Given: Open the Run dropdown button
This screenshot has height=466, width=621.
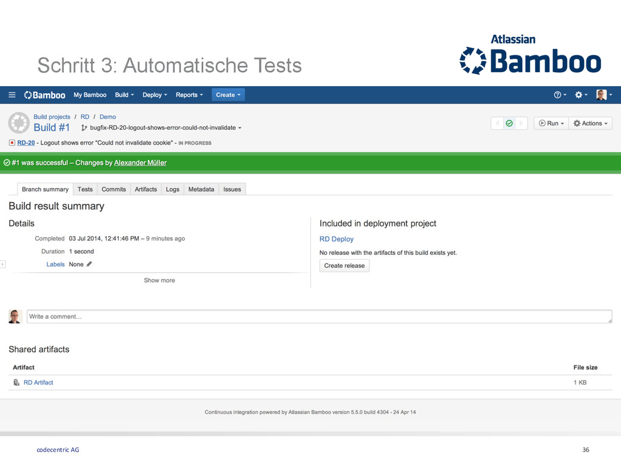Looking at the screenshot, I should point(551,123).
